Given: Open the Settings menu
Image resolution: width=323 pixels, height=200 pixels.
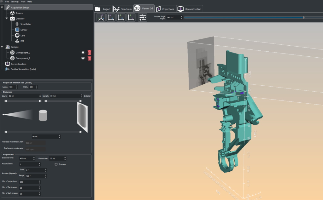Looking at the screenshot, I should pos(15,2).
